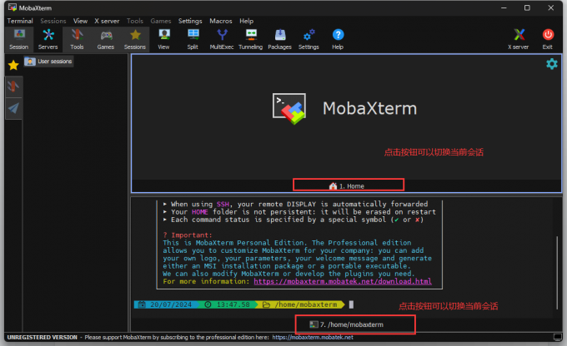Viewport: 567px width, 346px height.
Task: Open the tools knife sidebar tab
Action: 13,86
